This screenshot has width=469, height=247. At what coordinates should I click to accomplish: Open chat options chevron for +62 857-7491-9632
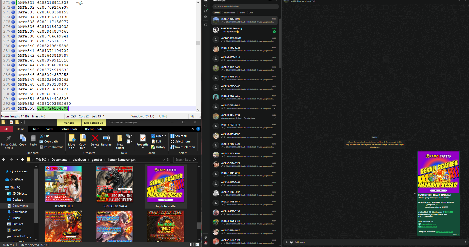coord(275,109)
